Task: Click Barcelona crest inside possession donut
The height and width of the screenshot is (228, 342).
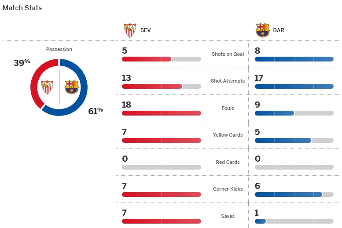Action: [x=71, y=87]
